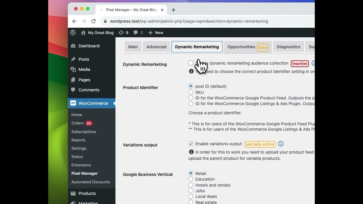Image resolution: width=363 pixels, height=204 pixels.
Task: Click the browser forward arrow
Action: pos(84,21)
